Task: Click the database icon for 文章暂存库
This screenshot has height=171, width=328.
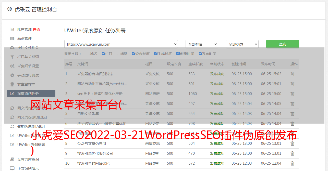Action: [x=12, y=84]
